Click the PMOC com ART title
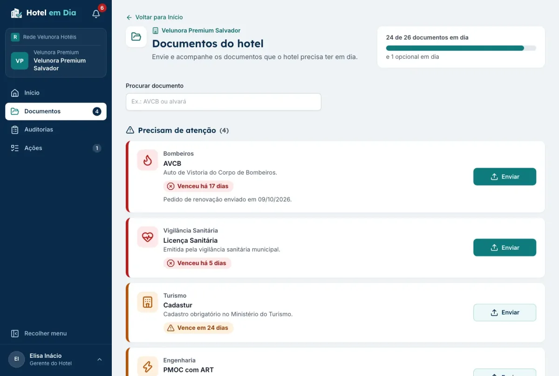Viewport: 559px width, 376px height. click(189, 370)
